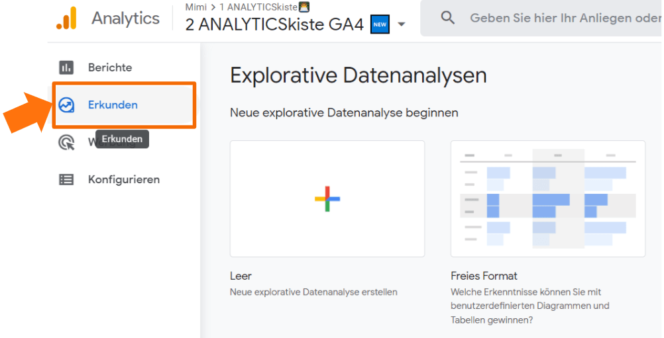Open the Freies Format template thumbnail
Screen dimensions: 664x338
point(547,198)
